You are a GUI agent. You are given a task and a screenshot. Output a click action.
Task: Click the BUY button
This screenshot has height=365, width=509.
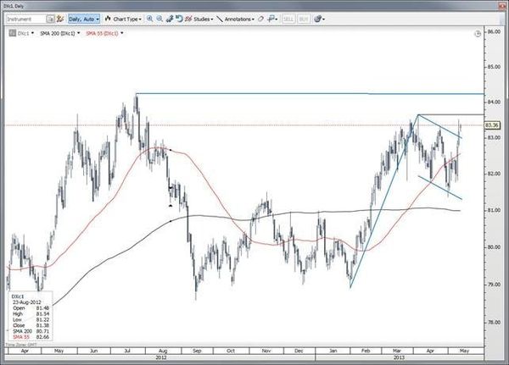(x=304, y=19)
